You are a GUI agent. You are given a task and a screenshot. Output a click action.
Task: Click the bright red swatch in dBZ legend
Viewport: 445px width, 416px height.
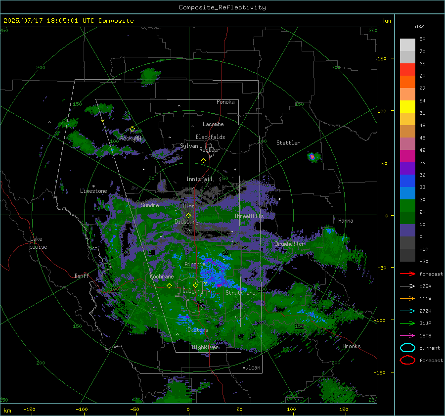pos(407,69)
